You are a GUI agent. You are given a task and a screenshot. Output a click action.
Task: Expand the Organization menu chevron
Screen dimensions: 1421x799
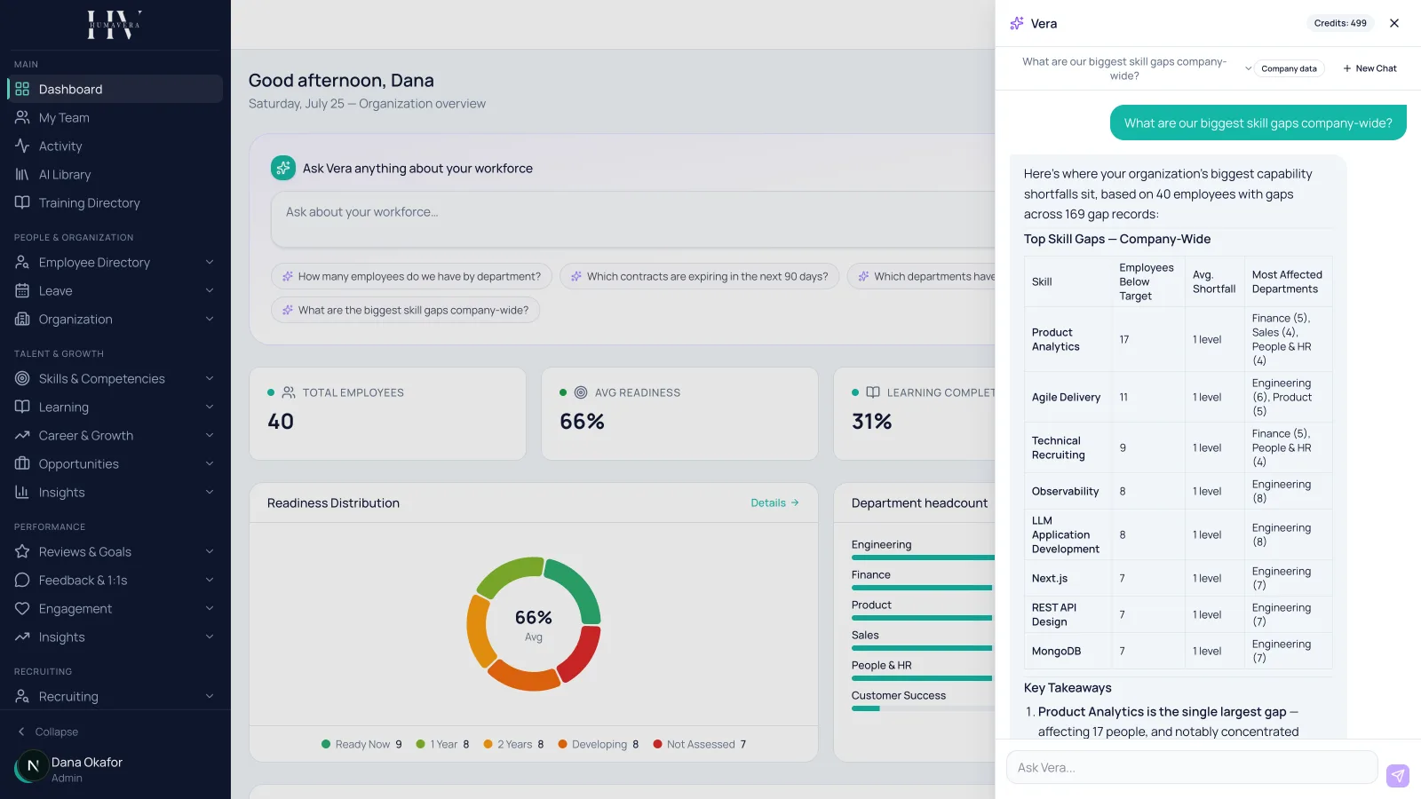coord(210,319)
